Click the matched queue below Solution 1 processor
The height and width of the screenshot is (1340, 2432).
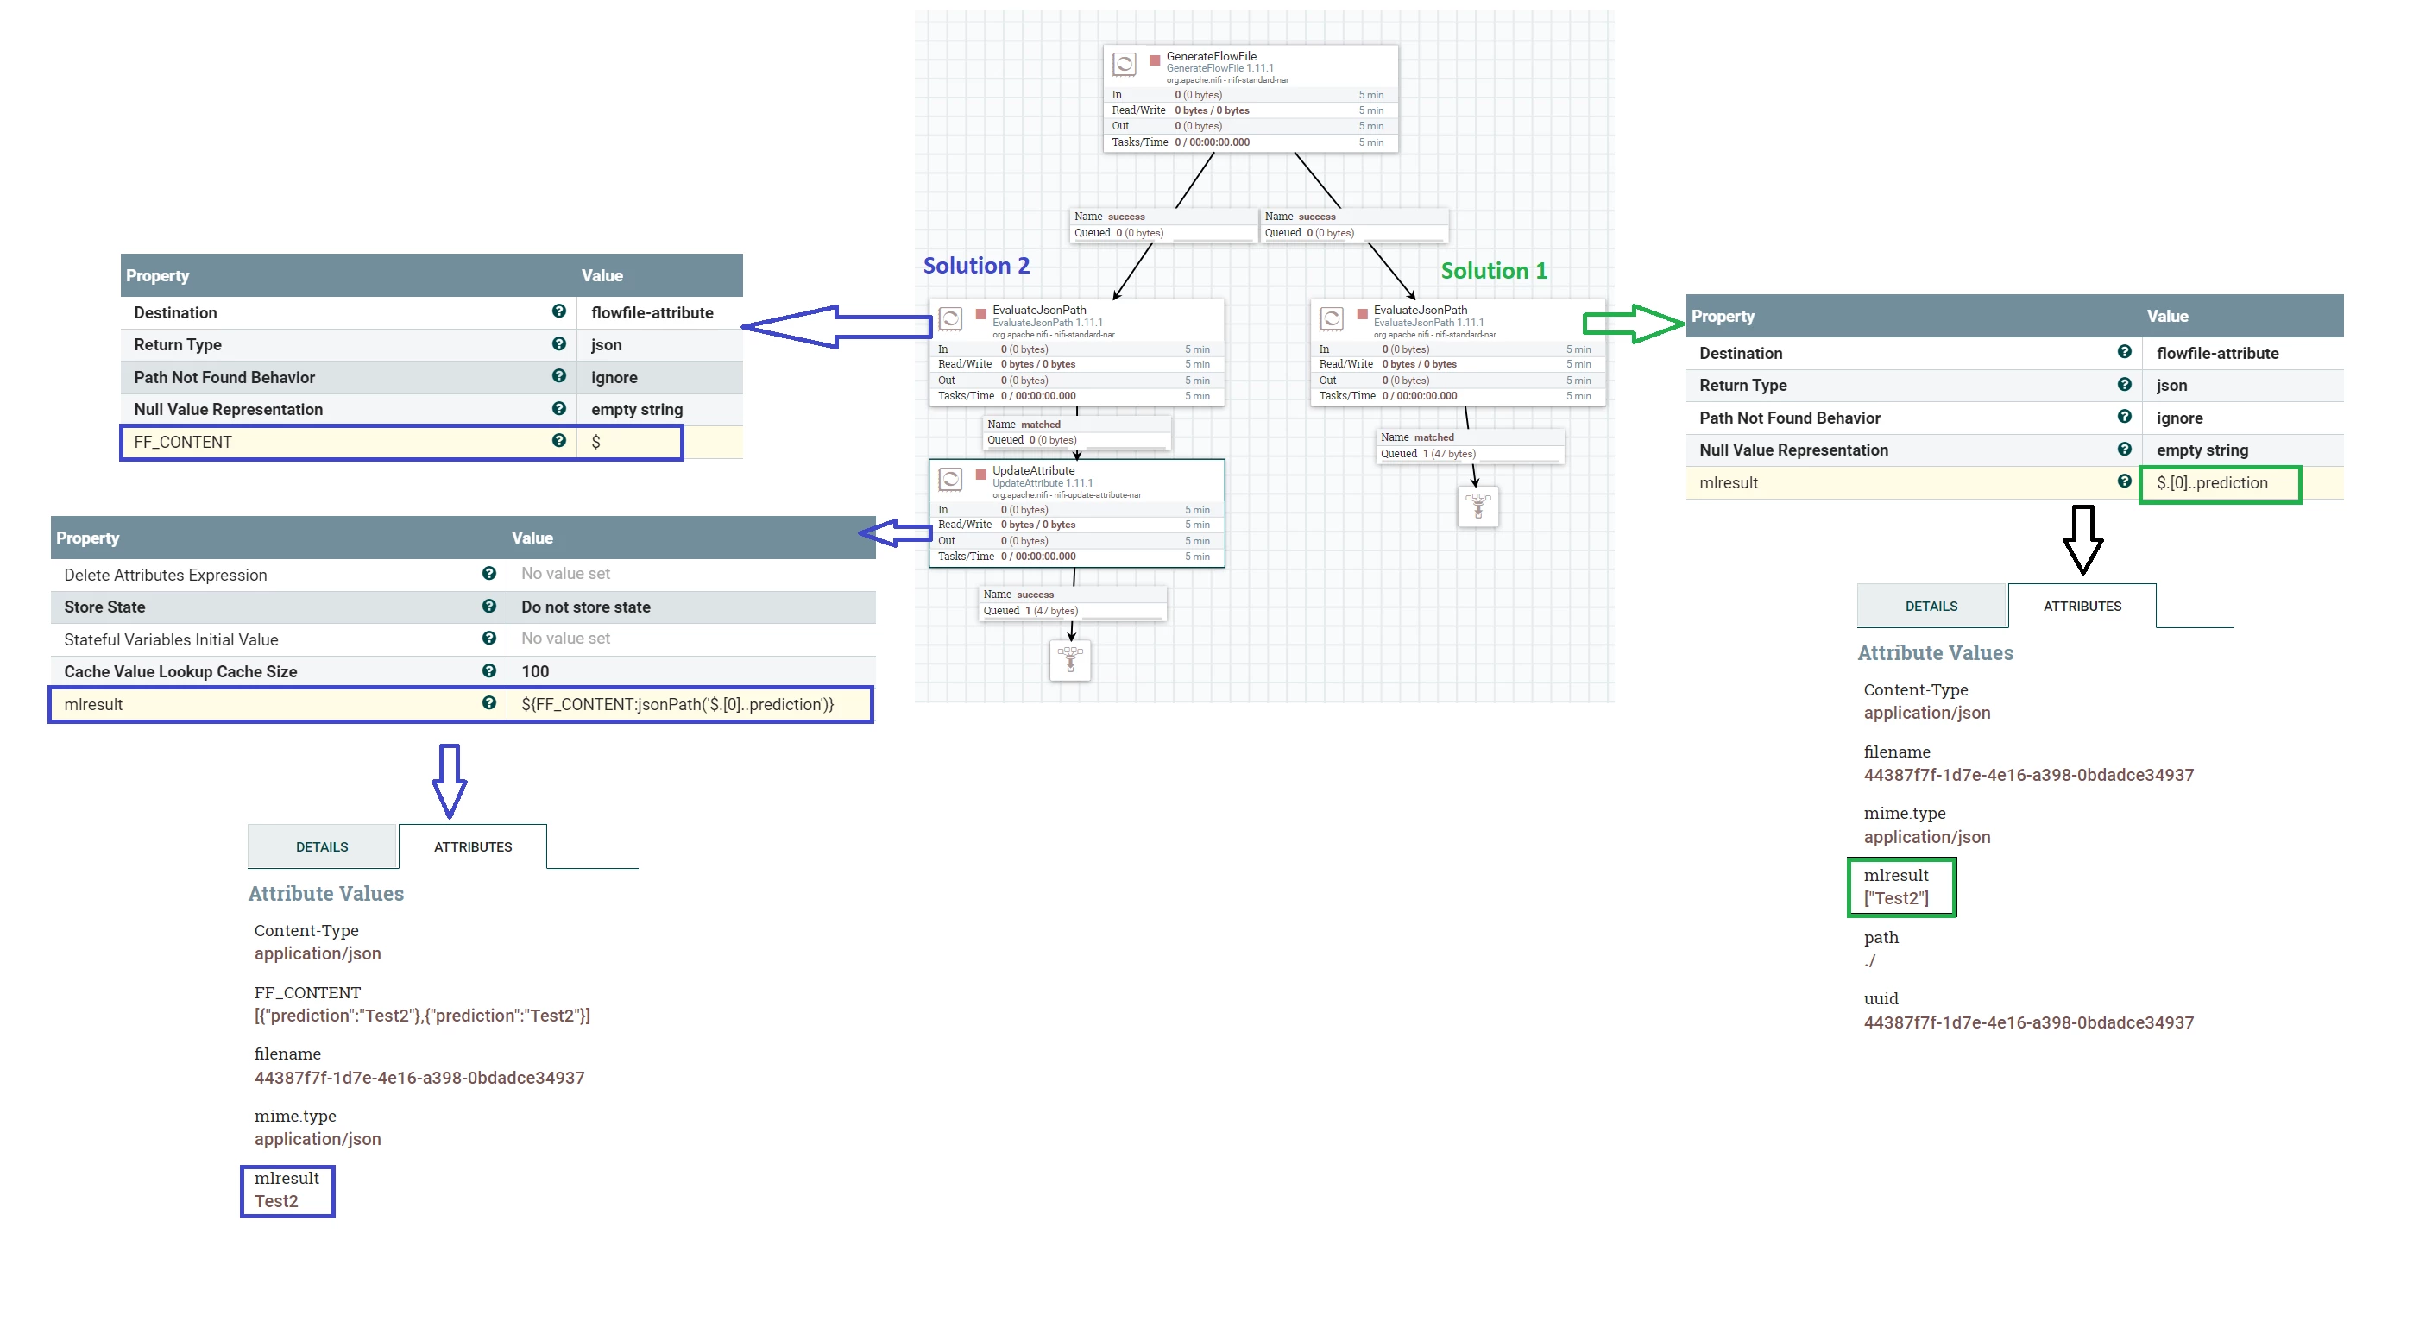tap(1470, 445)
